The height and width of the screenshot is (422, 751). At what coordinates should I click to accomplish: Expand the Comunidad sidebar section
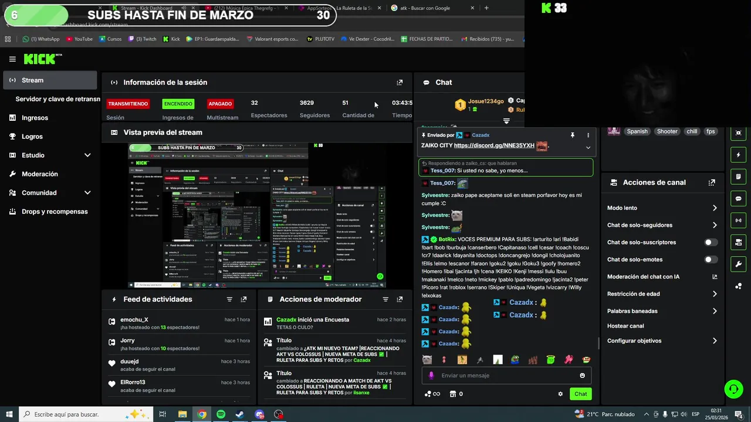coord(87,193)
